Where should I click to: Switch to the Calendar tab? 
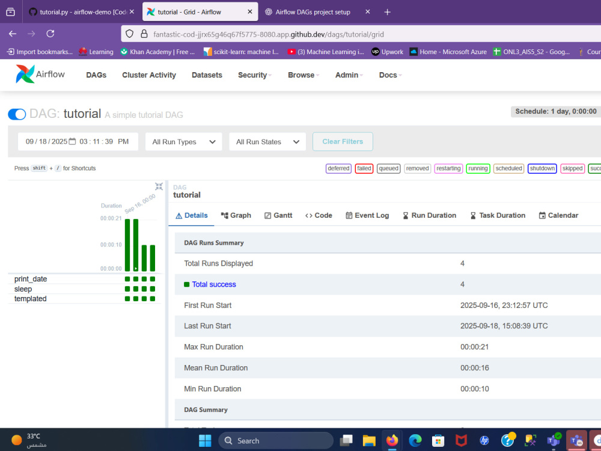pyautogui.click(x=558, y=215)
